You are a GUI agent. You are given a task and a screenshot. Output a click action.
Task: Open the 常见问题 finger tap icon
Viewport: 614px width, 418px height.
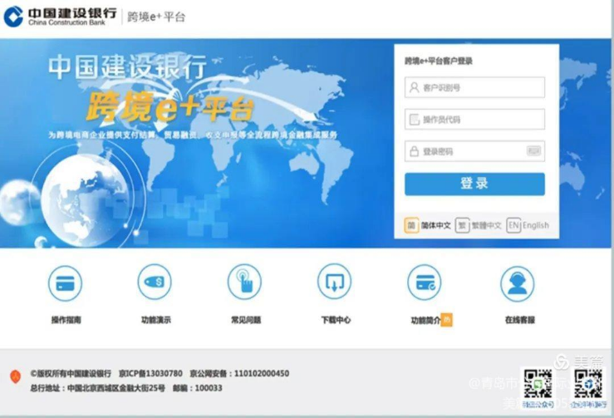tap(245, 282)
